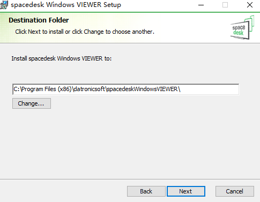This screenshot has height=202, width=260.
Task: Click the green gradient header banner
Action: pyautogui.click(x=130, y=27)
